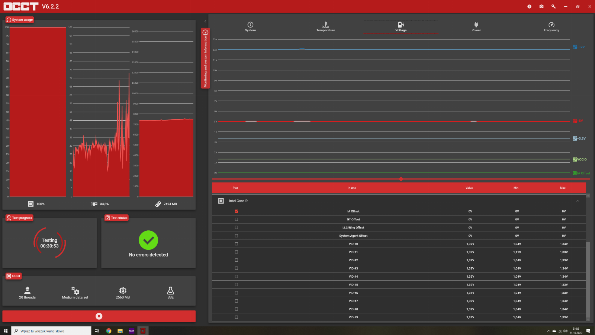Show hidden tray icons chevron

pos(549,331)
